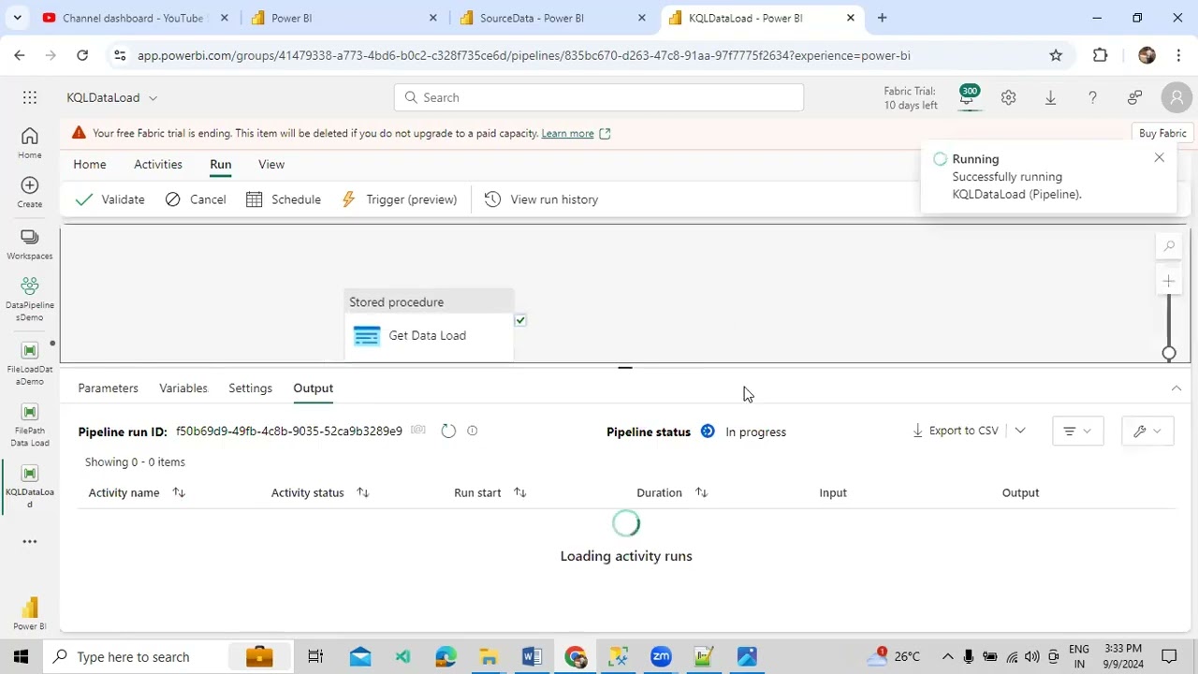Switch to the Activities ribbon tab
The image size is (1198, 674).
158,165
